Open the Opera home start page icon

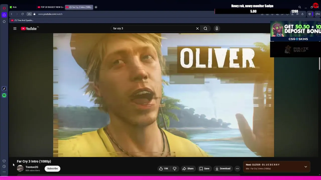[x=4, y=15]
